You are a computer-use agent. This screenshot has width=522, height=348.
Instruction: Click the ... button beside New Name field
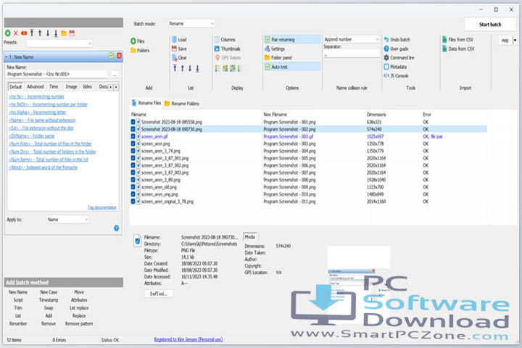pyautogui.click(x=115, y=74)
